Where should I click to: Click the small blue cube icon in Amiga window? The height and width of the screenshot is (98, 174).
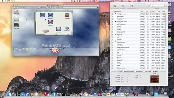pos(67,28)
